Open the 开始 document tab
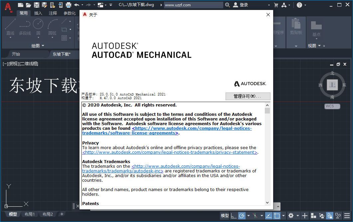The width and height of the screenshot is (353, 222). coord(16,54)
